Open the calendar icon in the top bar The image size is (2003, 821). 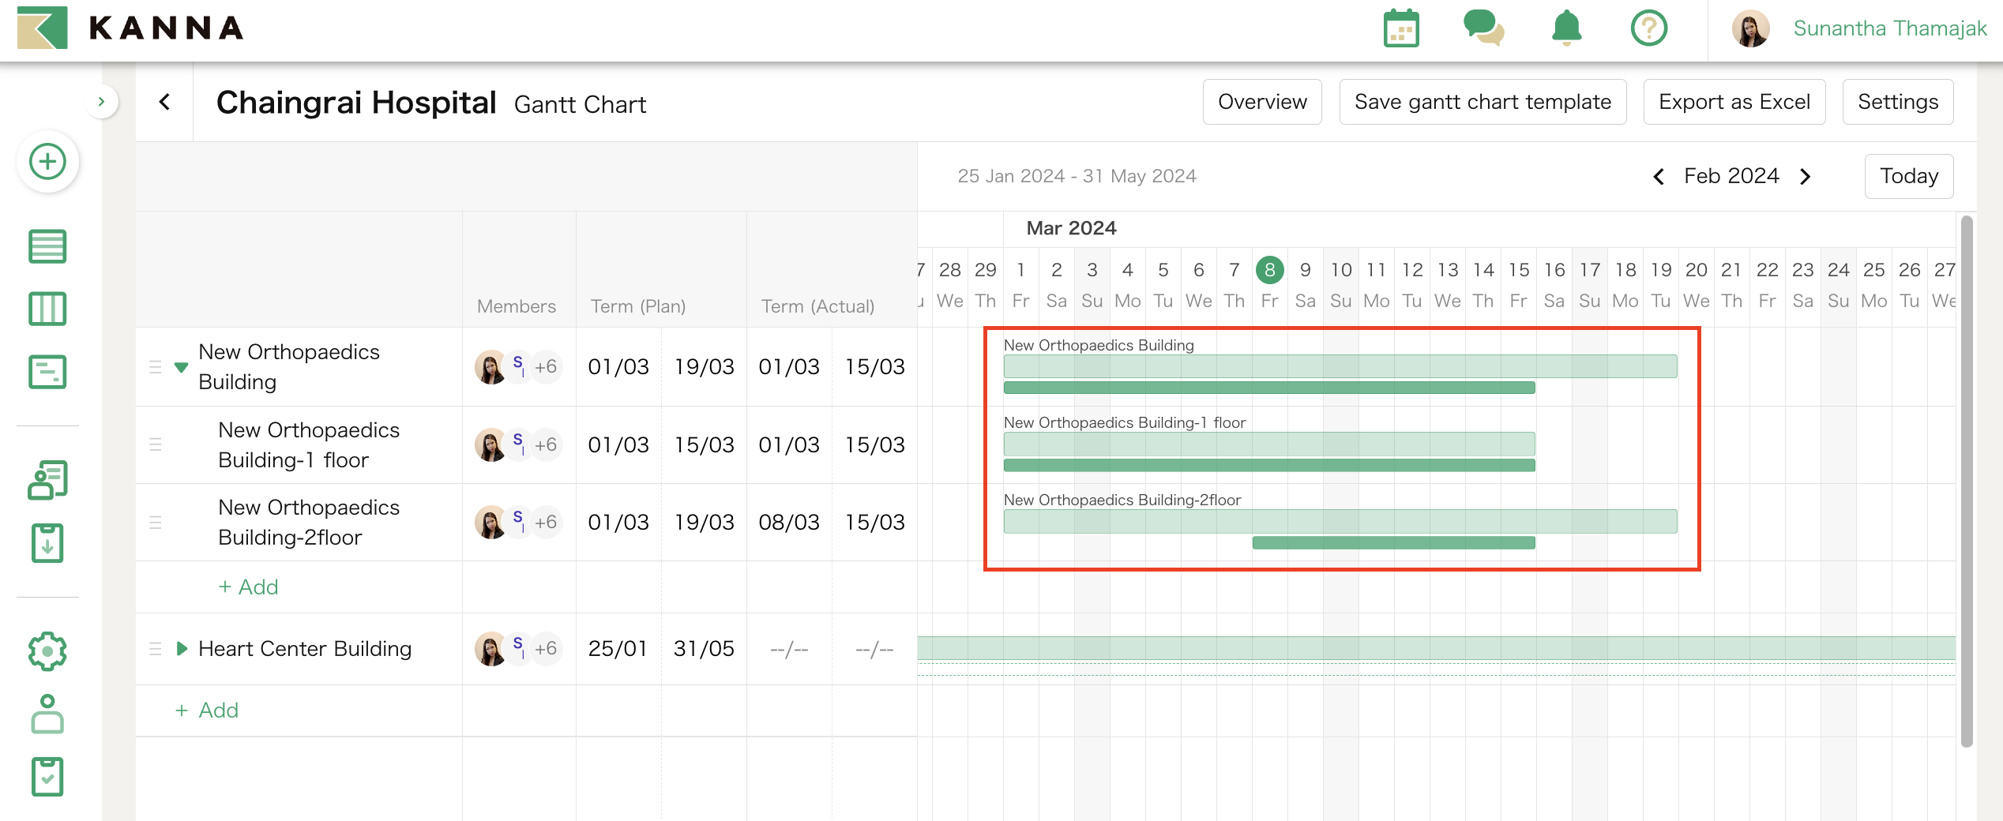[x=1401, y=28]
